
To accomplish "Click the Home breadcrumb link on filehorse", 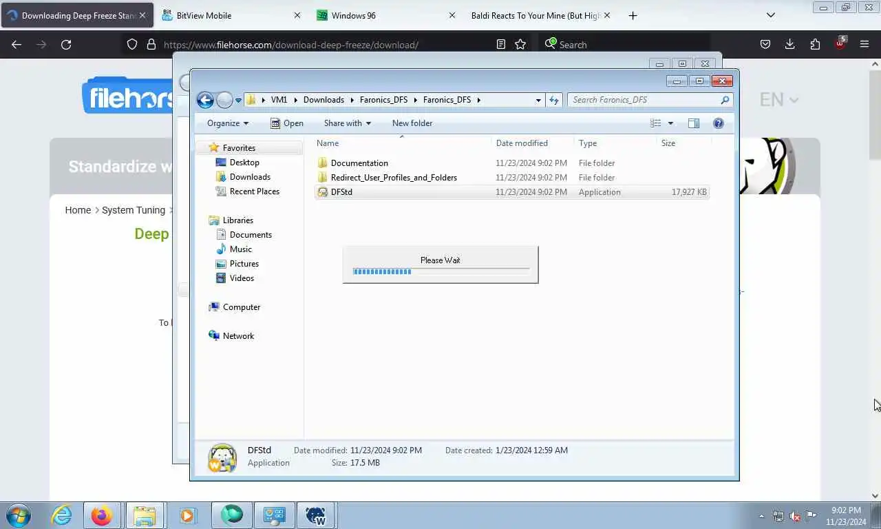I will pyautogui.click(x=78, y=210).
